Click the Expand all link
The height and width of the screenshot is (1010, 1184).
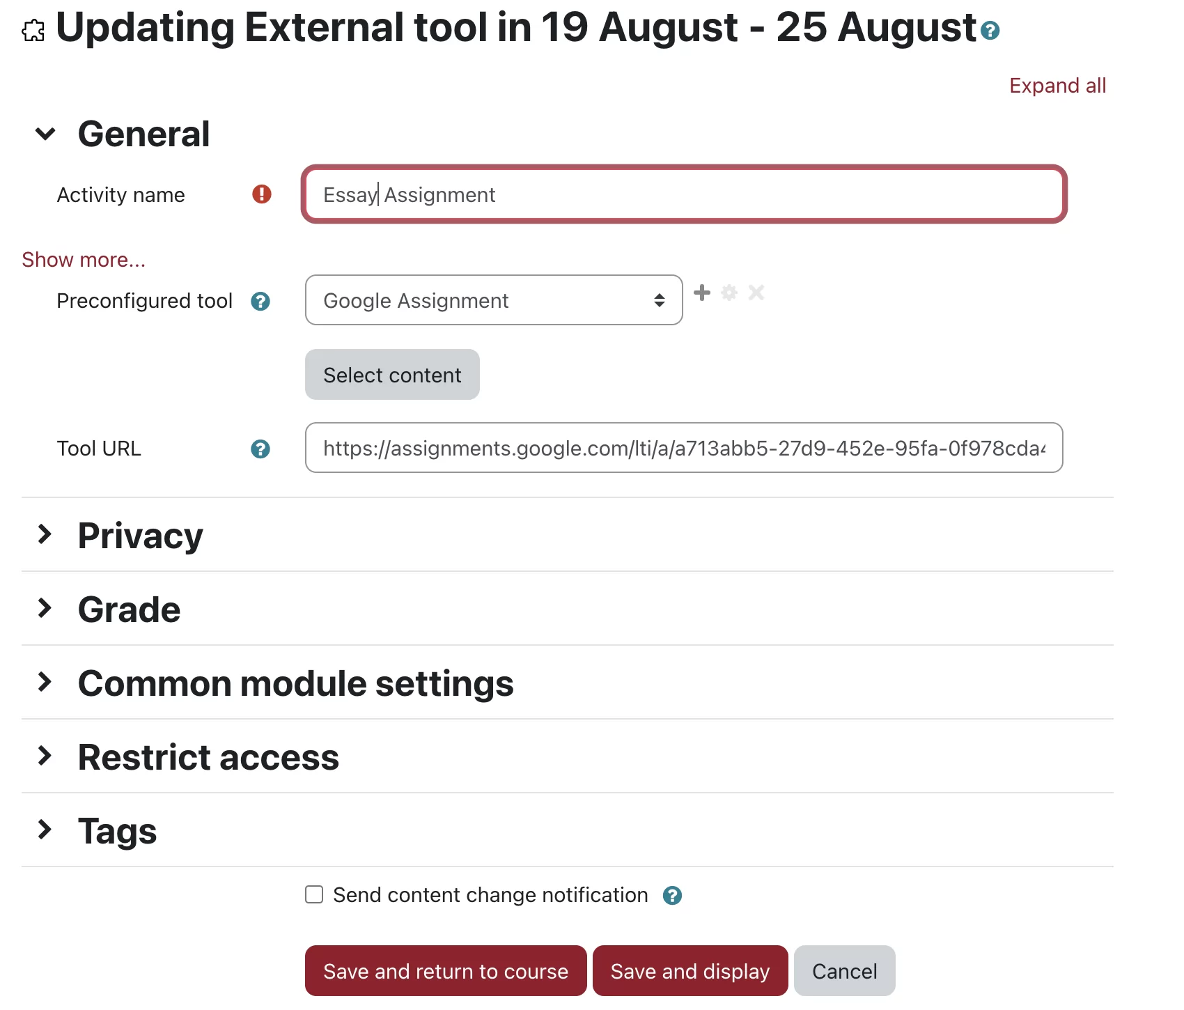[x=1057, y=86]
